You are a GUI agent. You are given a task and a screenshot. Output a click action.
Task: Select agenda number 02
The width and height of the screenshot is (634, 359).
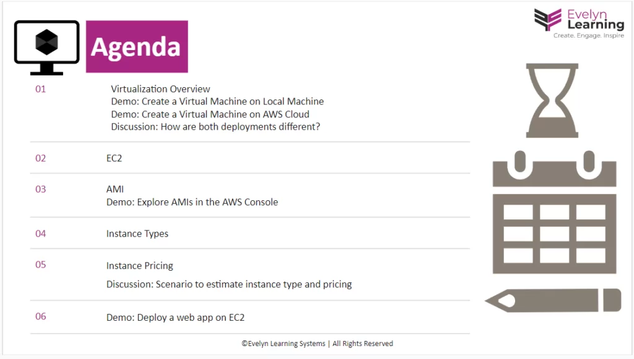[x=41, y=158]
